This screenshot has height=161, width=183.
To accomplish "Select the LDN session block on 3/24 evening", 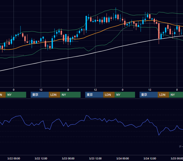I will 163,95.
